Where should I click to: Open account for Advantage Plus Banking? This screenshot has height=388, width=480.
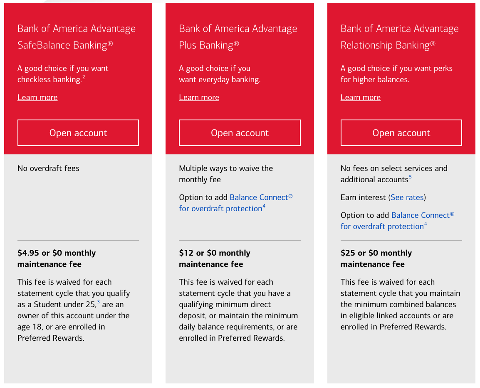pos(240,133)
